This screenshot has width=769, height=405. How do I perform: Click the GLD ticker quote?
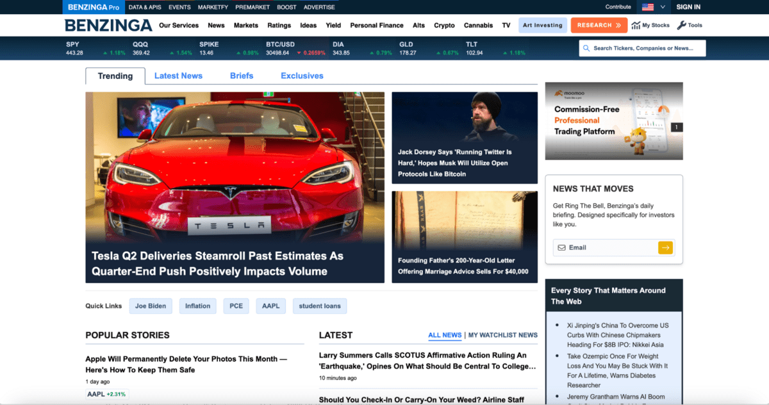point(429,49)
